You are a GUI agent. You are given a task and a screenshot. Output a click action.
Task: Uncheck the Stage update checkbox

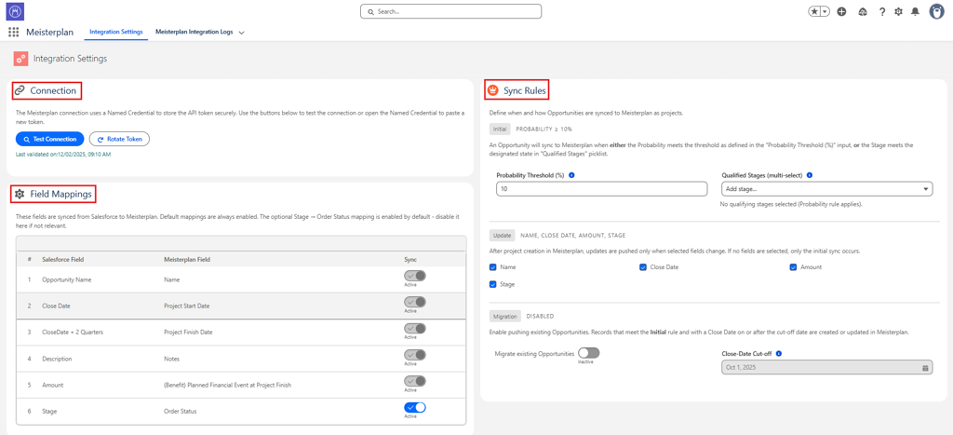tap(492, 284)
